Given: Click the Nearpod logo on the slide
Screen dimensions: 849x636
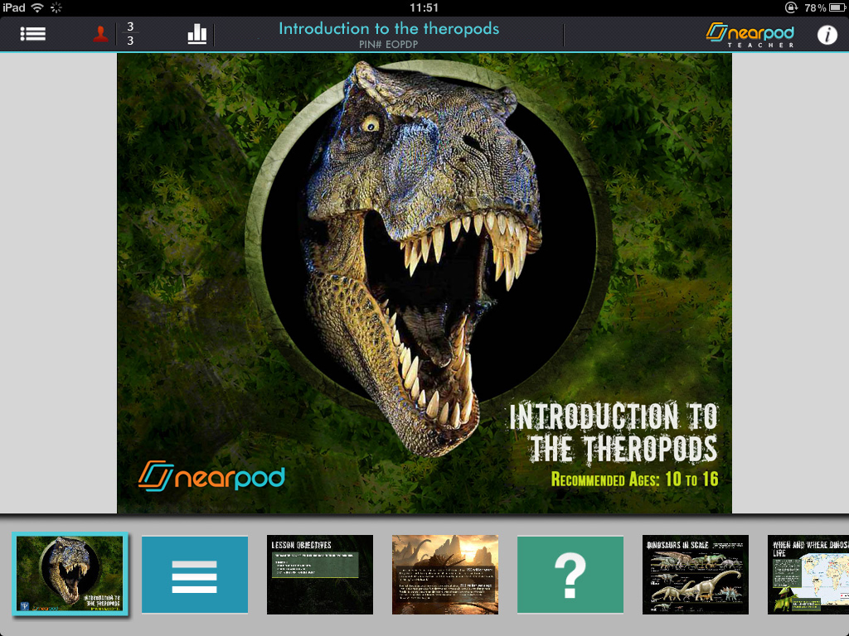Looking at the screenshot, I should (x=211, y=475).
